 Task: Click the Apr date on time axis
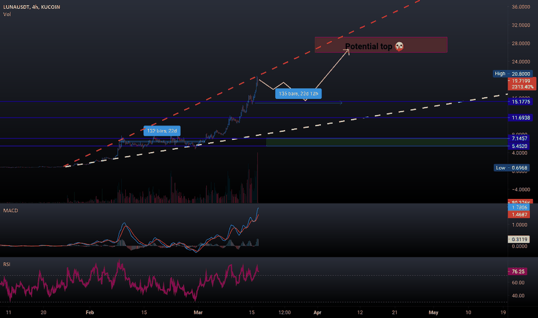[x=317, y=312]
